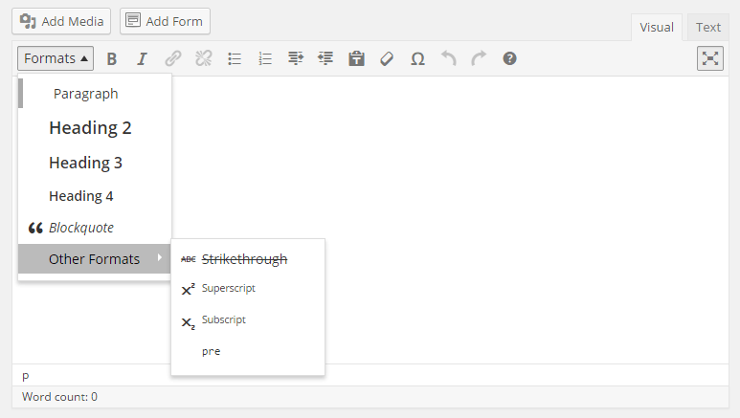Choose Paragraph format

pyautogui.click(x=95, y=94)
